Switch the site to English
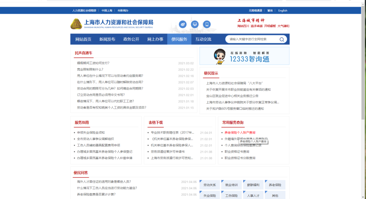 tap(283, 11)
